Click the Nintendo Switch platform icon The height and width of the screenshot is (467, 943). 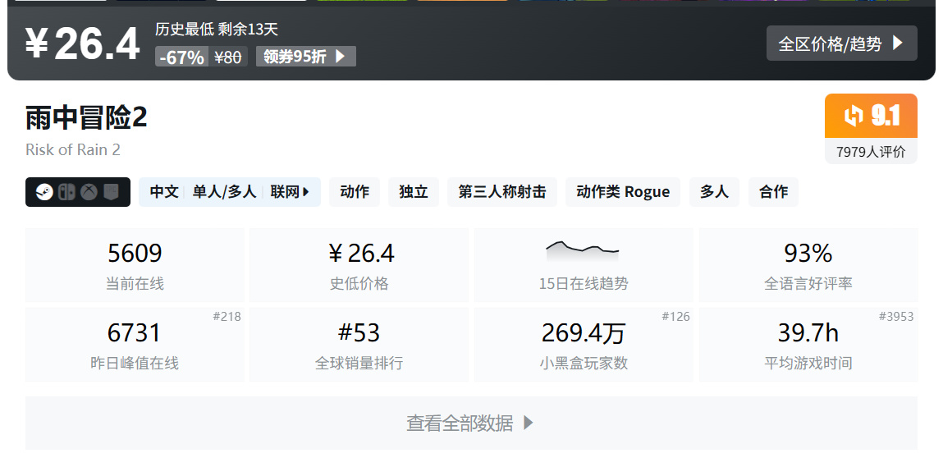(x=66, y=192)
